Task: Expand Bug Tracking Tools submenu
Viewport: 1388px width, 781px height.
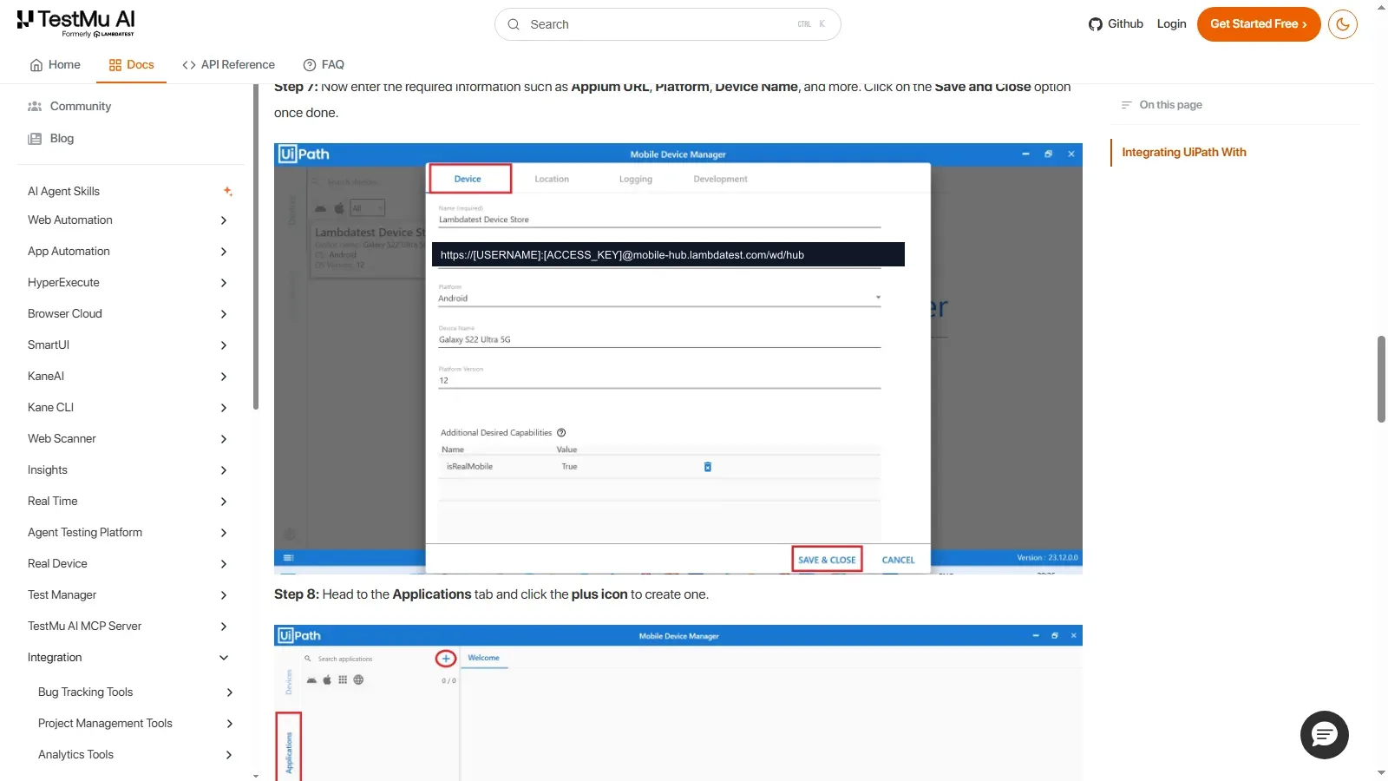Action: pos(135,692)
